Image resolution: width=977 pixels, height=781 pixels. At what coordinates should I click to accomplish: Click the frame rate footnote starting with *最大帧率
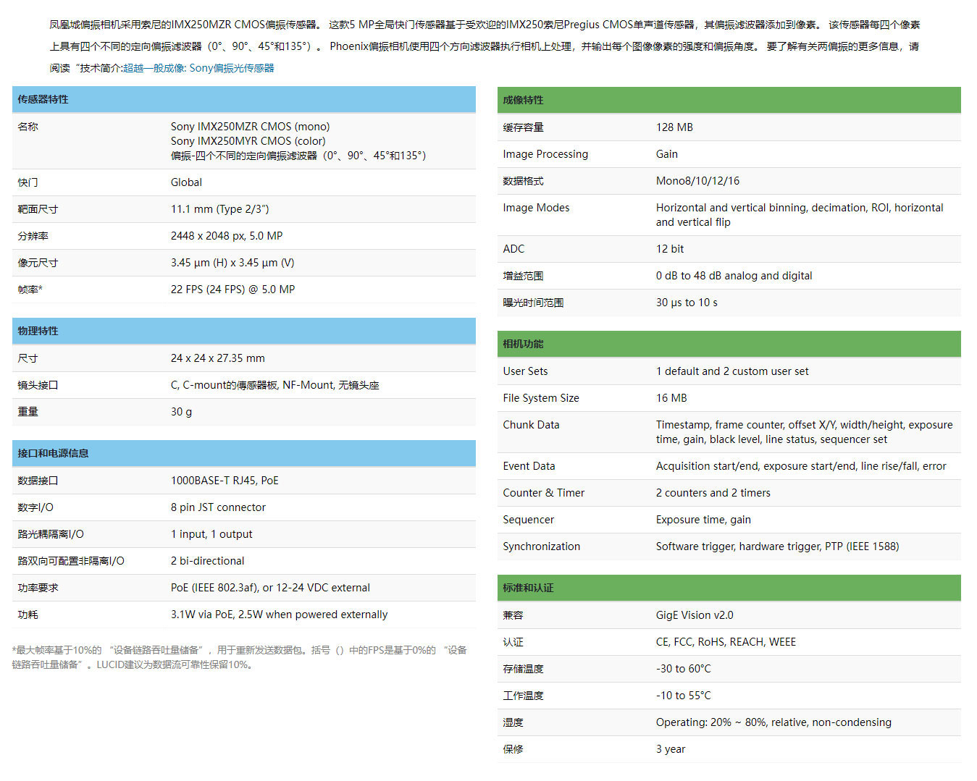[x=239, y=657]
